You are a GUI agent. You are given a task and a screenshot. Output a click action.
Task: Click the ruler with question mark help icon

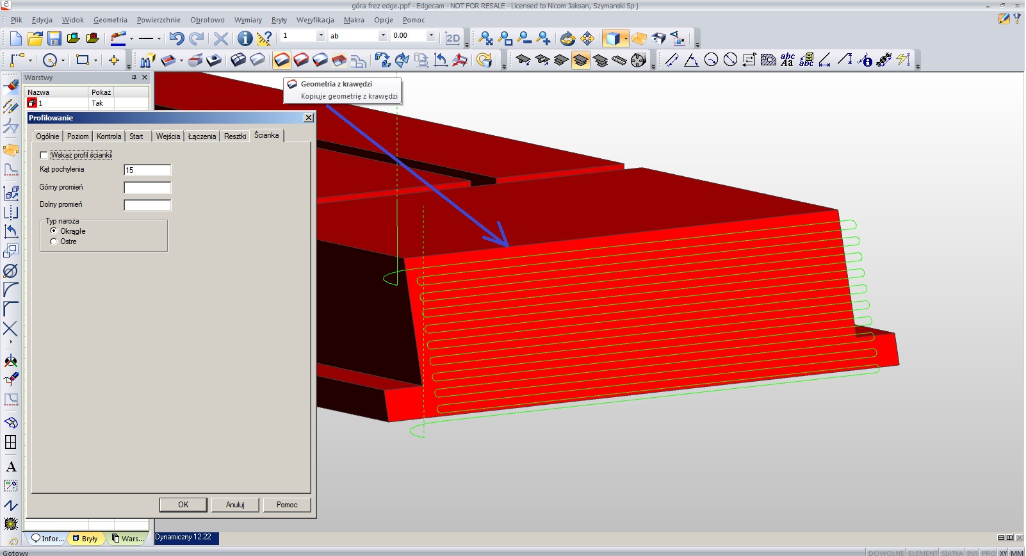coord(264,38)
